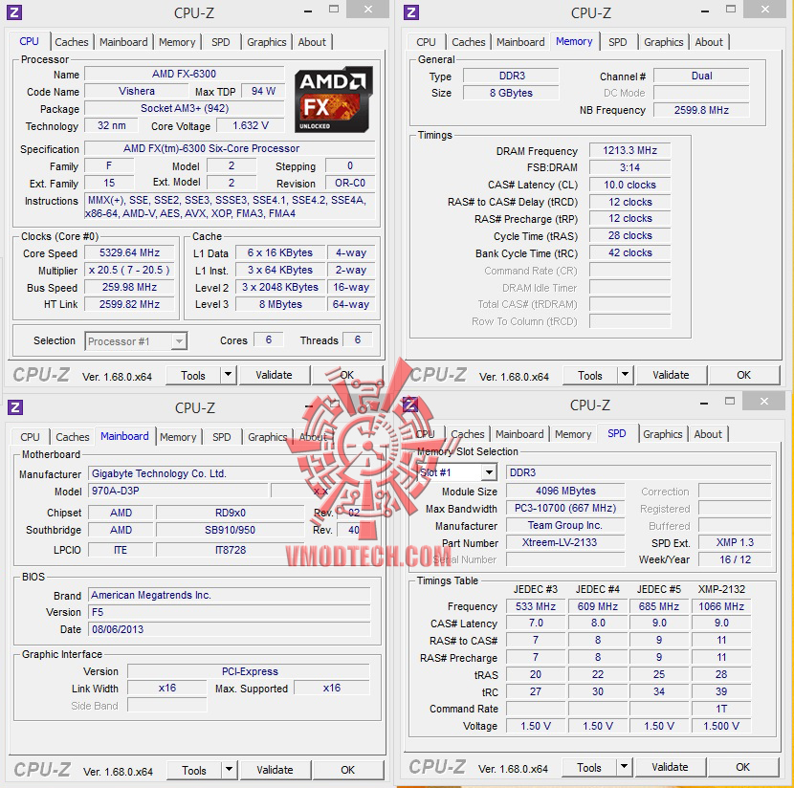
Task: Open Graphics tab in top-right Memory window
Action: click(x=664, y=42)
